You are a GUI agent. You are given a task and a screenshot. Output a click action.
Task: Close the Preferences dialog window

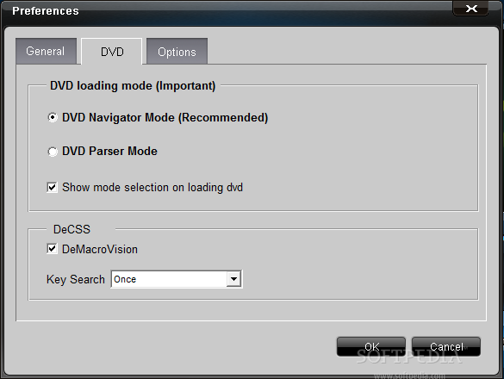pyautogui.click(x=471, y=8)
